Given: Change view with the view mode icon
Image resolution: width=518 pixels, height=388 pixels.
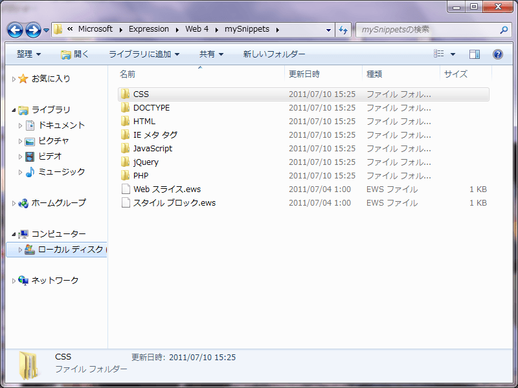Looking at the screenshot, I should tap(439, 54).
